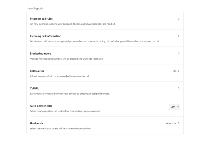Click the arrow next to Incoming call information
This screenshot has height=141, width=209.
(x=179, y=36)
